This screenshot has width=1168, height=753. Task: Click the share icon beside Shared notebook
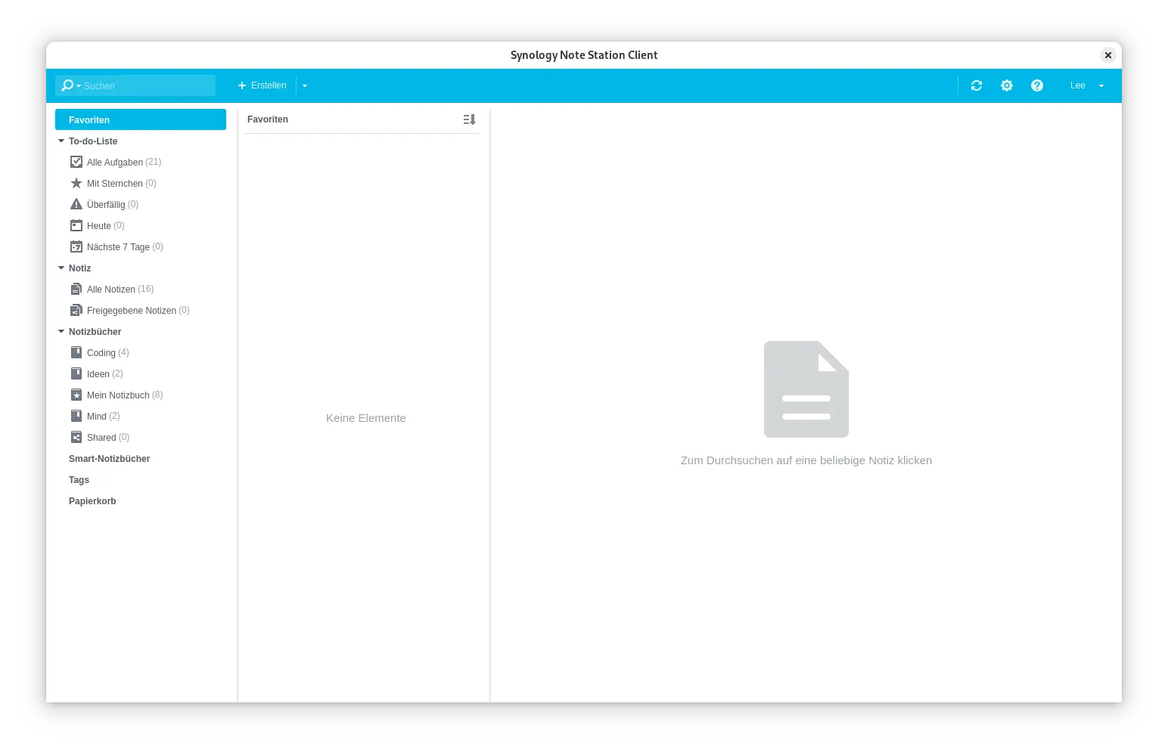(76, 437)
